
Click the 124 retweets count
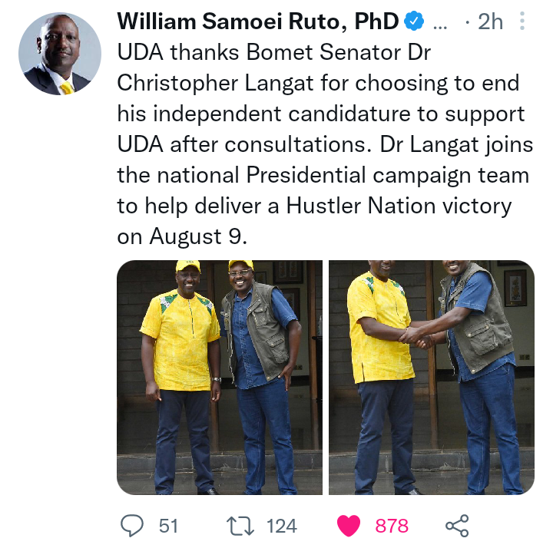pyautogui.click(x=281, y=526)
